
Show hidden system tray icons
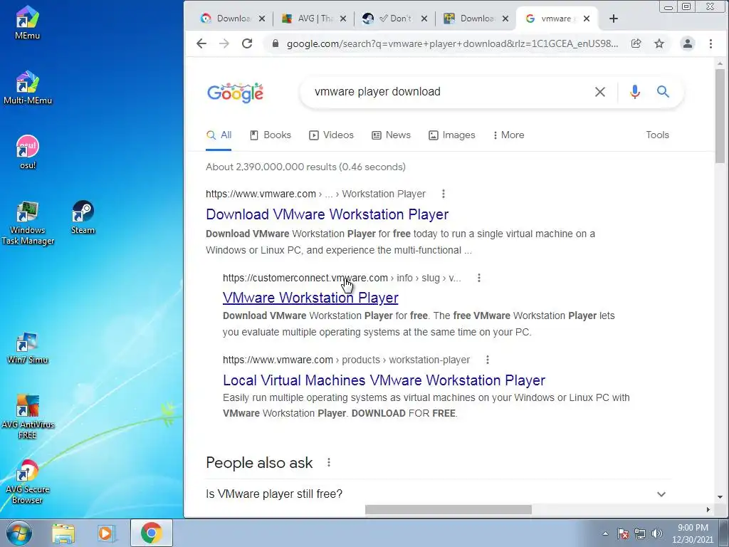(605, 533)
